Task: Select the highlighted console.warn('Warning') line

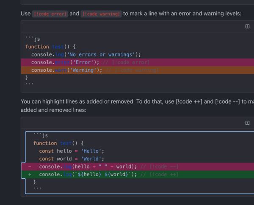Action: [x=137, y=70]
